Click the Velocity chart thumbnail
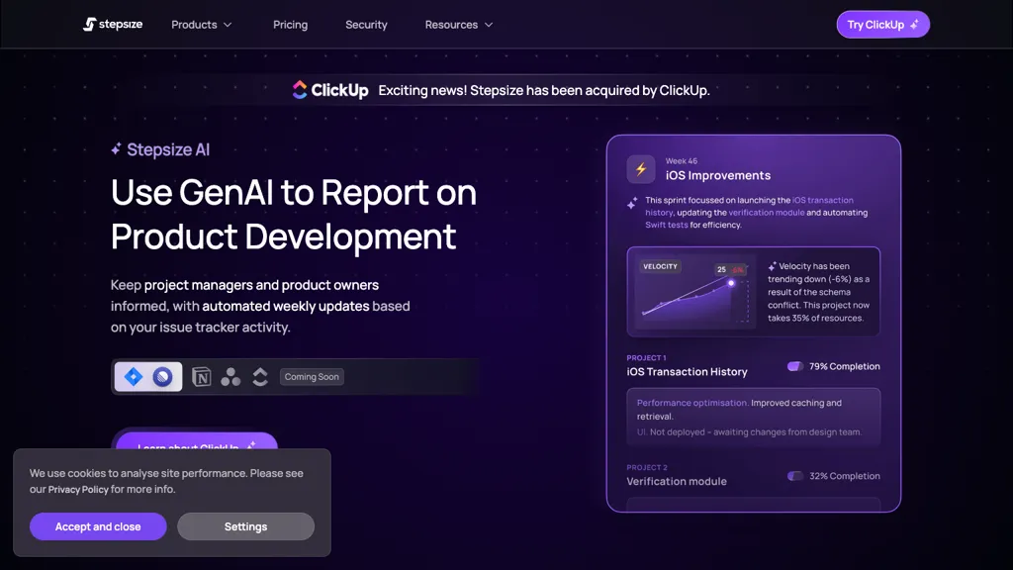Screen dimensions: 1013x570 694,292
